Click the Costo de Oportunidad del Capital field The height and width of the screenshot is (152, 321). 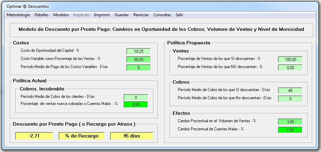(138, 51)
